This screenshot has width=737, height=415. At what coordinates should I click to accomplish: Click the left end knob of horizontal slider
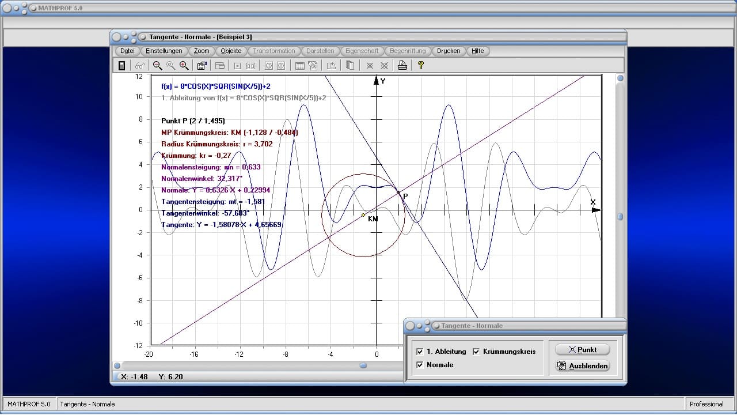click(117, 365)
